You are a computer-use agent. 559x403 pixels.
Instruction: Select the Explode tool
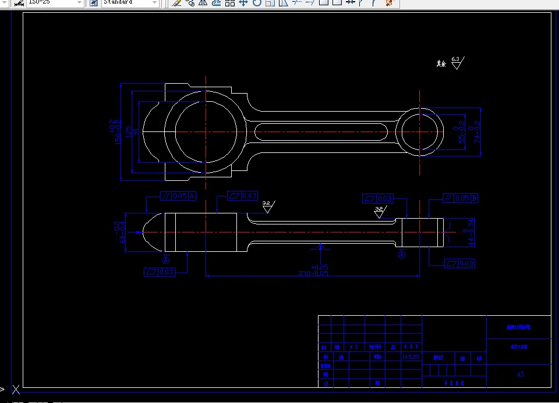tap(390, 3)
